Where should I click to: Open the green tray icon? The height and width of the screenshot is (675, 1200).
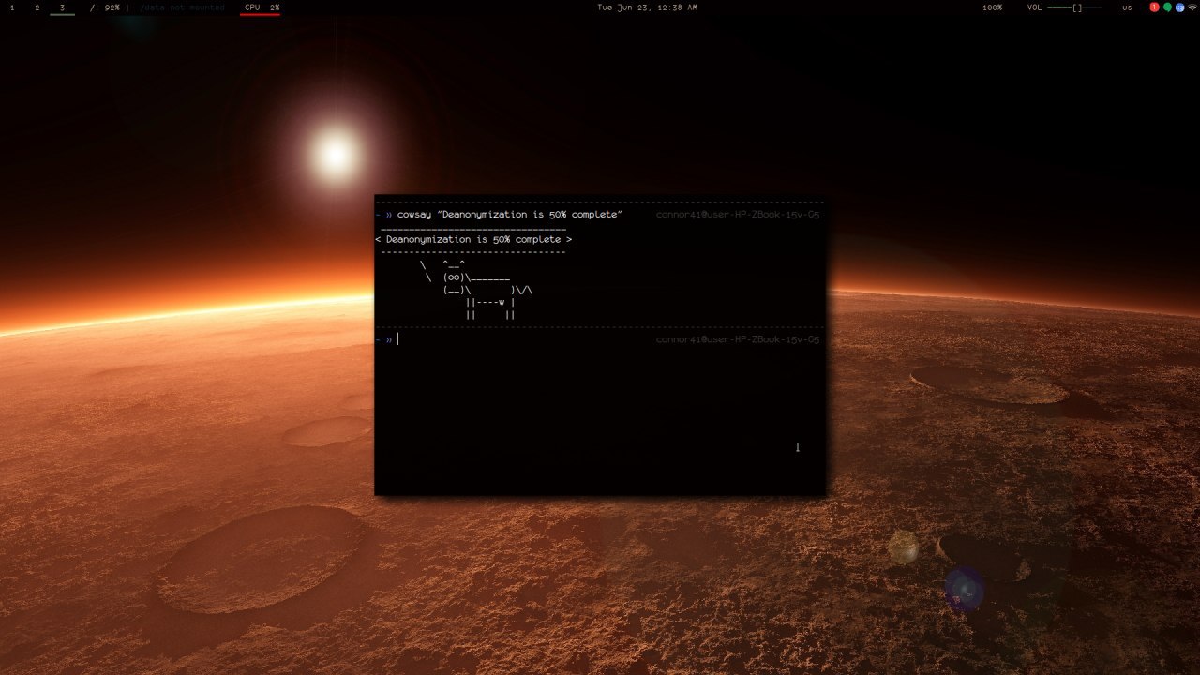[x=1167, y=7]
